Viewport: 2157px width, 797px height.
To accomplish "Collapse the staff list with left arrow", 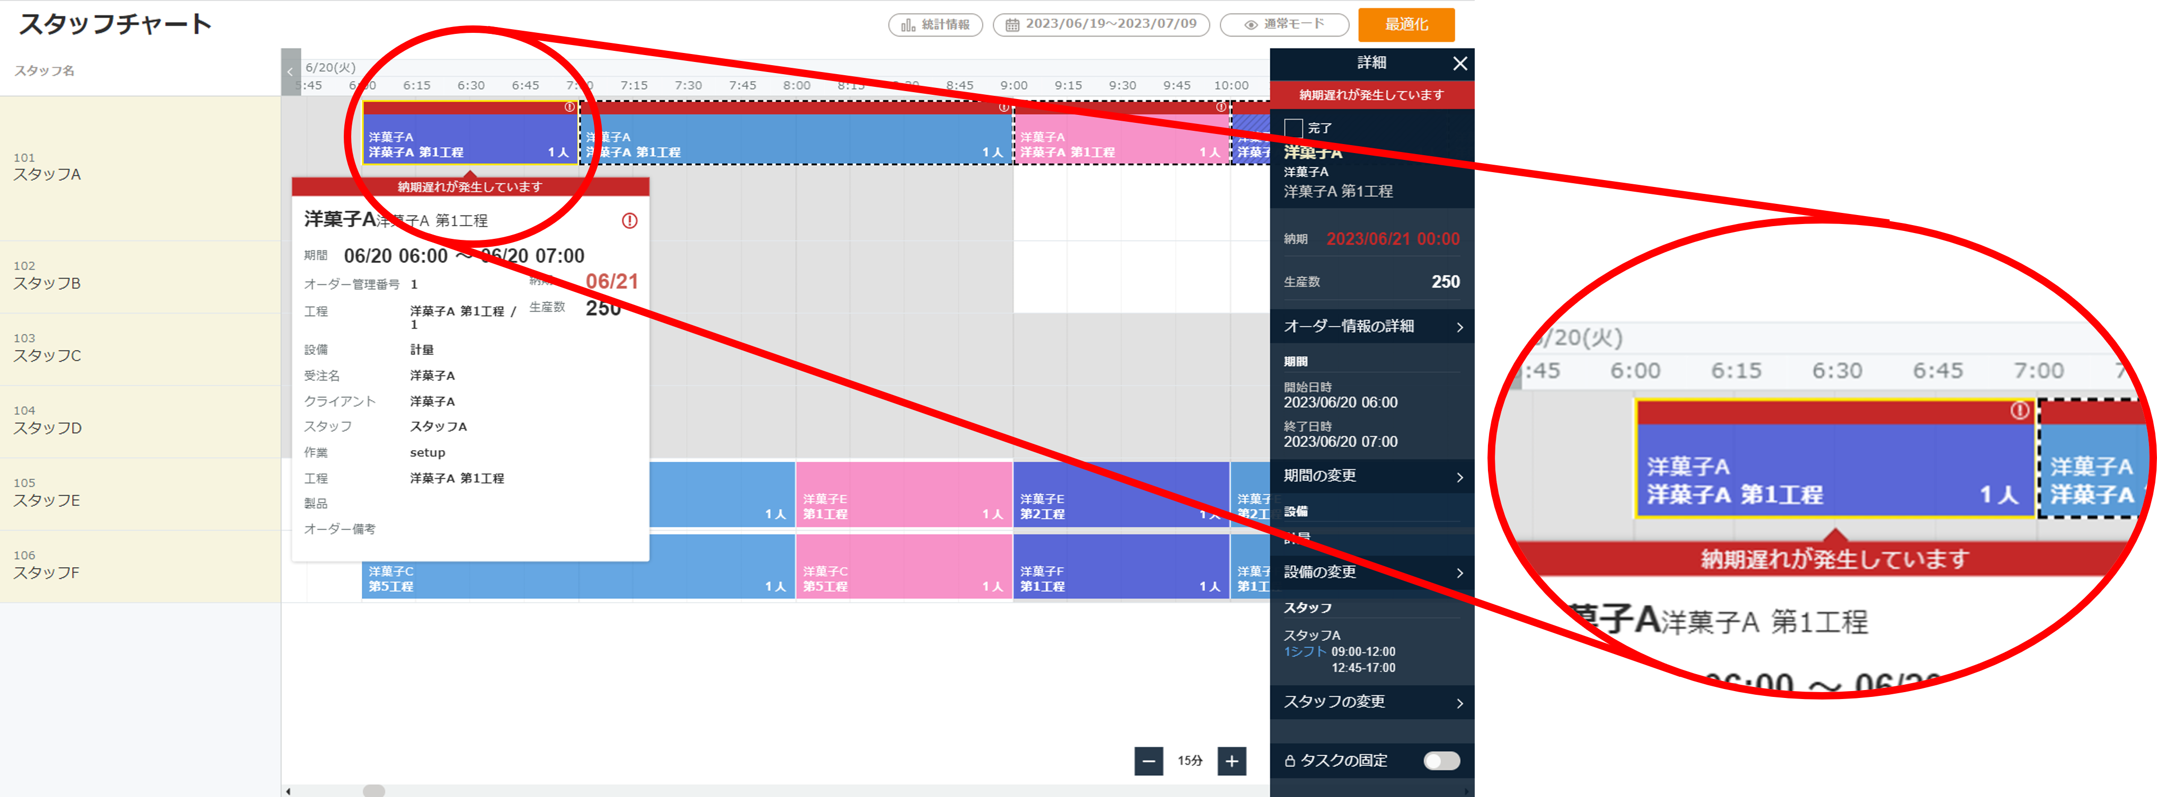I will pyautogui.click(x=291, y=72).
